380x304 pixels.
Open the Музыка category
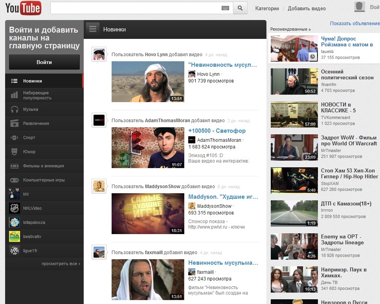point(44,109)
